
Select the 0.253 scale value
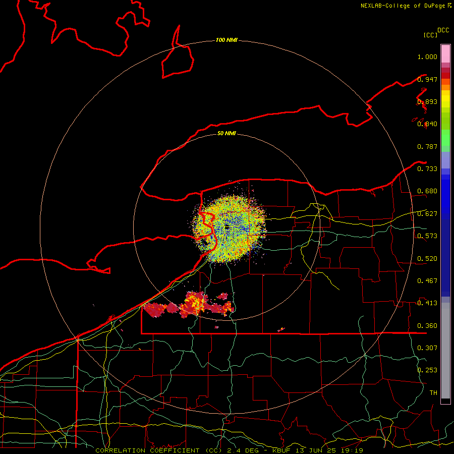click(427, 370)
